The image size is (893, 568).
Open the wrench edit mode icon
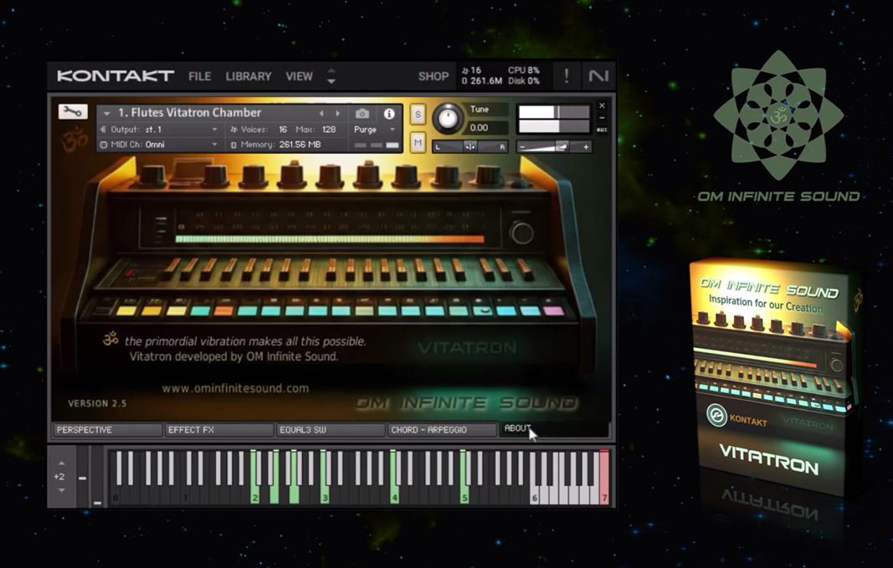(x=73, y=111)
